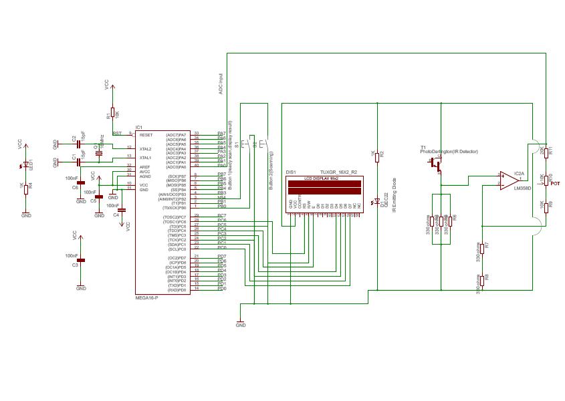Select the LED1 symbol near VCC

tap(26, 164)
